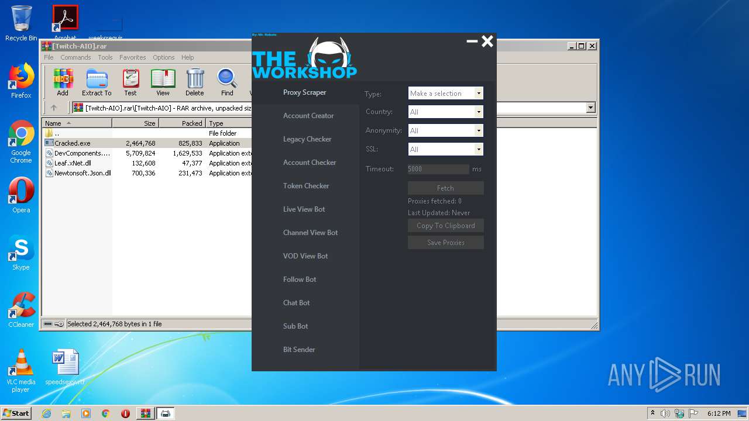749x421 pixels.
Task: Select Leaf.xNet.dll in the archive list
Action: coord(147,163)
